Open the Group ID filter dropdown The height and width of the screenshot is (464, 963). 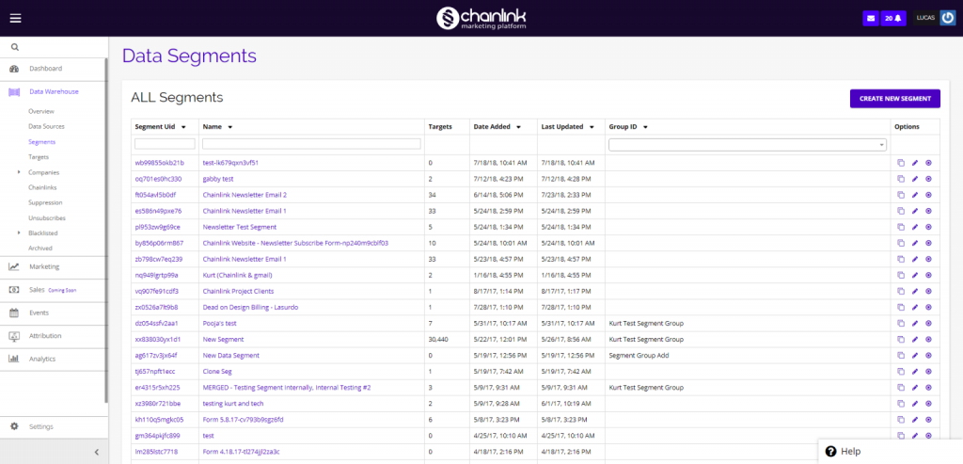[x=748, y=144]
